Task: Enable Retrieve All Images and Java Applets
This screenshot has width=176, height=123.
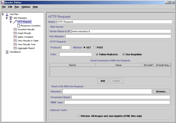Action: click(x=79, y=116)
